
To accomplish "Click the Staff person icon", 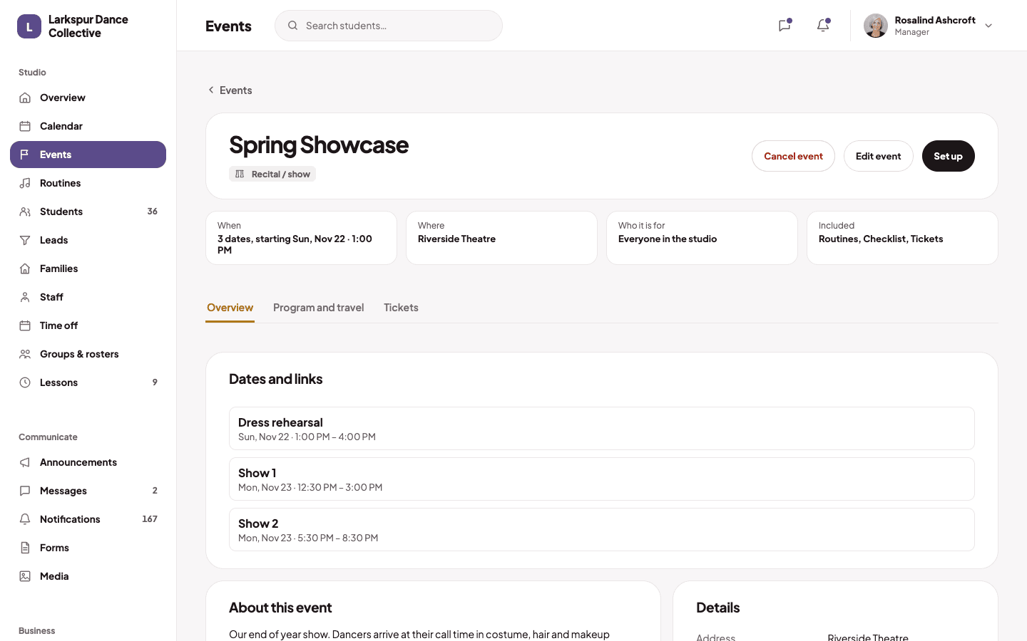I will point(25,297).
